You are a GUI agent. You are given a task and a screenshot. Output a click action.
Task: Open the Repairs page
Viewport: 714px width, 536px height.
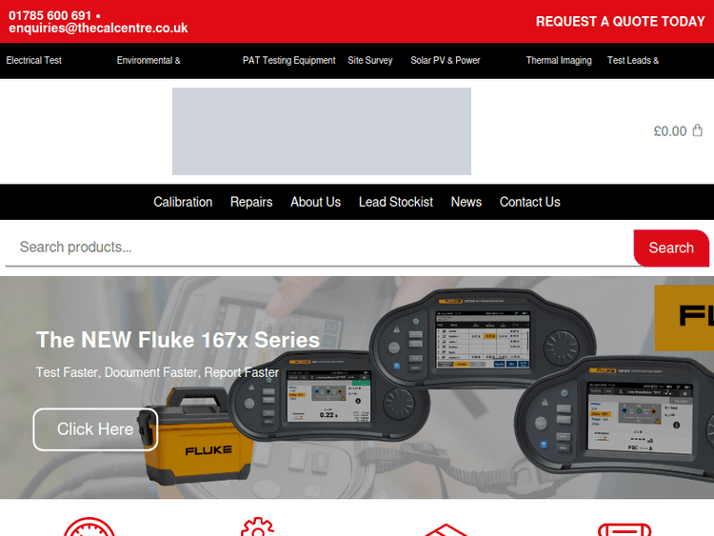click(x=251, y=202)
